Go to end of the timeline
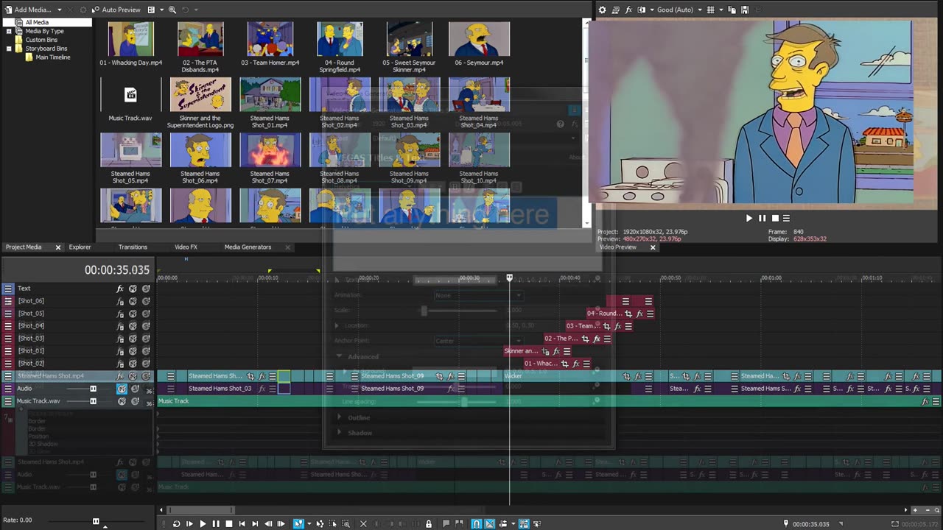943x530 pixels. tap(255, 524)
